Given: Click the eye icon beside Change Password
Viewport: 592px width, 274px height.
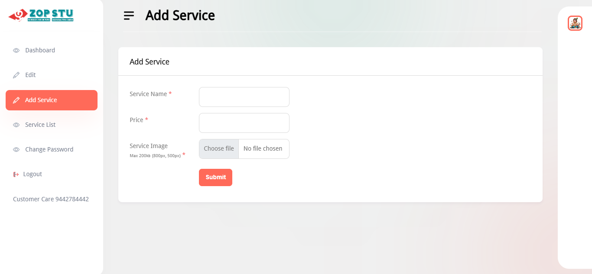Looking at the screenshot, I should 16,150.
